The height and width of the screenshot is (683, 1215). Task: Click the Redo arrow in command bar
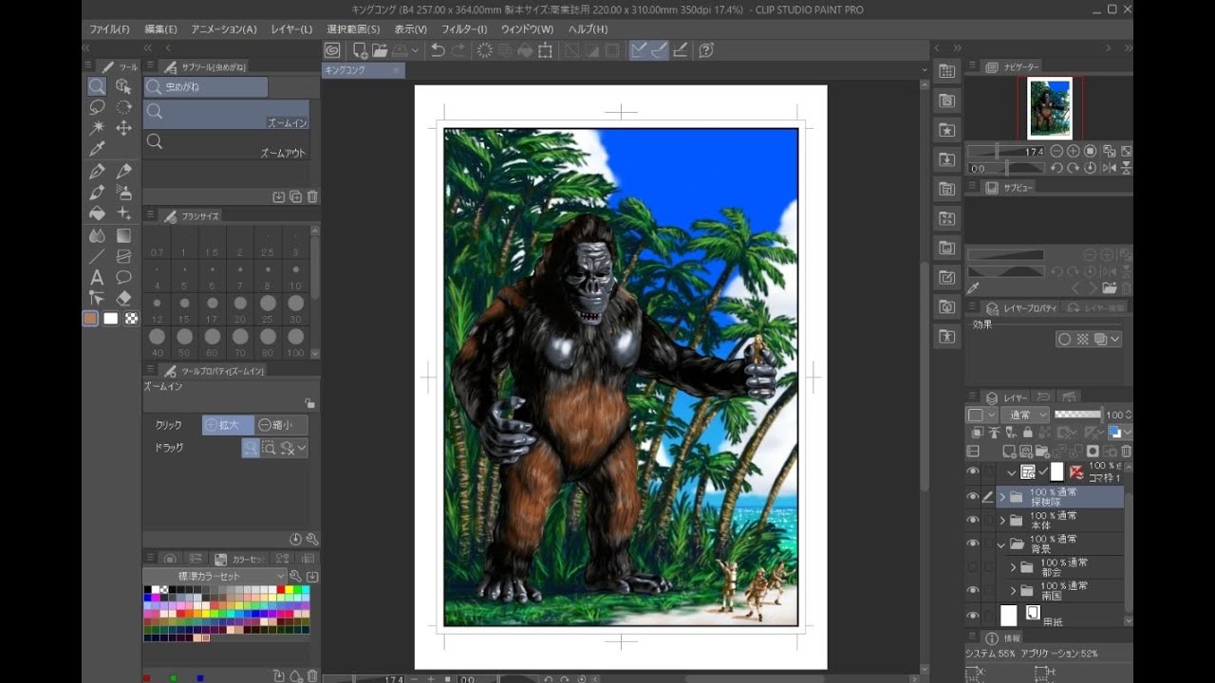[x=458, y=50]
